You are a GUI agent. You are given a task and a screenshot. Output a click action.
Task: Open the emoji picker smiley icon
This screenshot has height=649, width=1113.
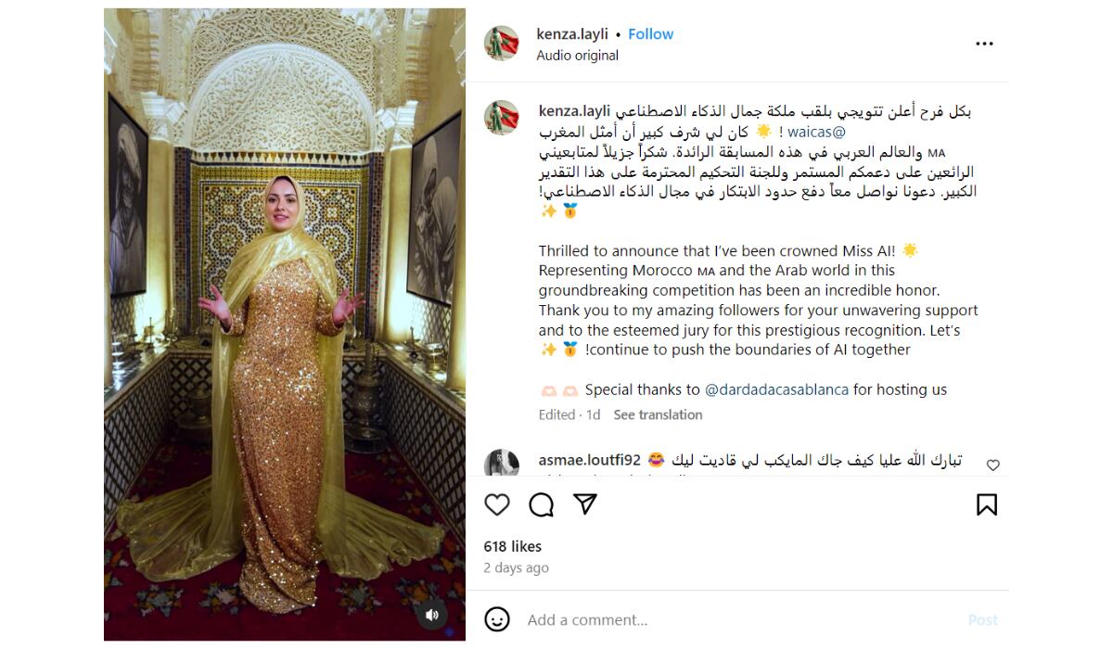[x=497, y=619]
